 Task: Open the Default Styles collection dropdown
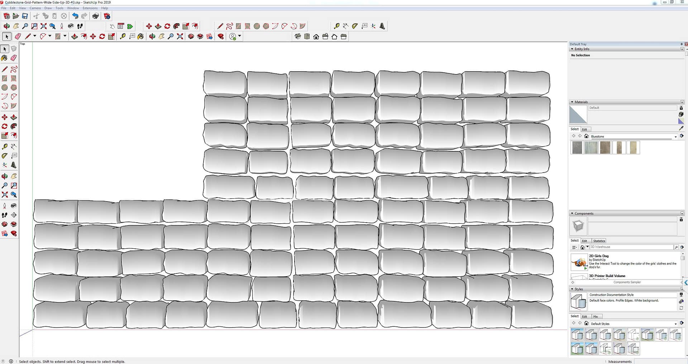click(675, 324)
